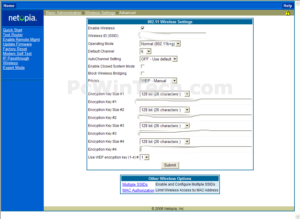Screen dimensions: 300x219
Task: Open Encryption Key Size #2 dropdown
Action: click(165, 110)
